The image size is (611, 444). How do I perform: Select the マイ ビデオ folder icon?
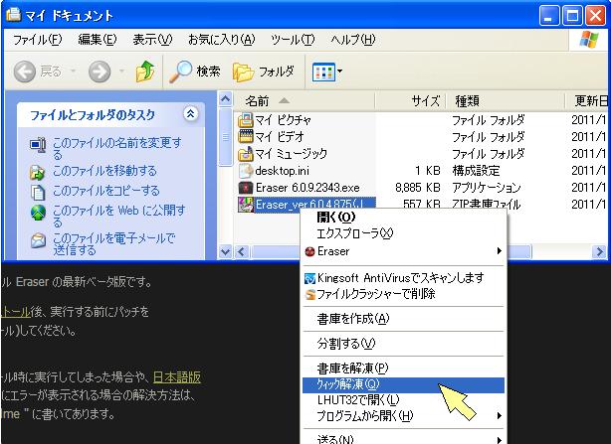(246, 137)
